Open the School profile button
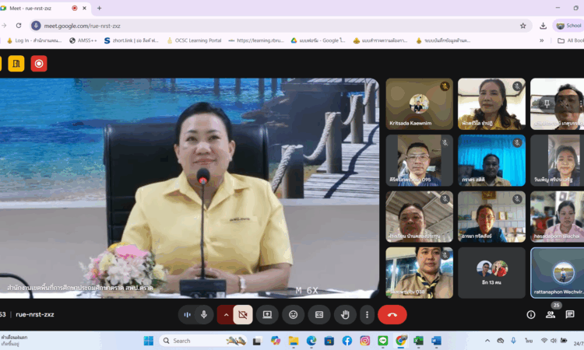 568,26
